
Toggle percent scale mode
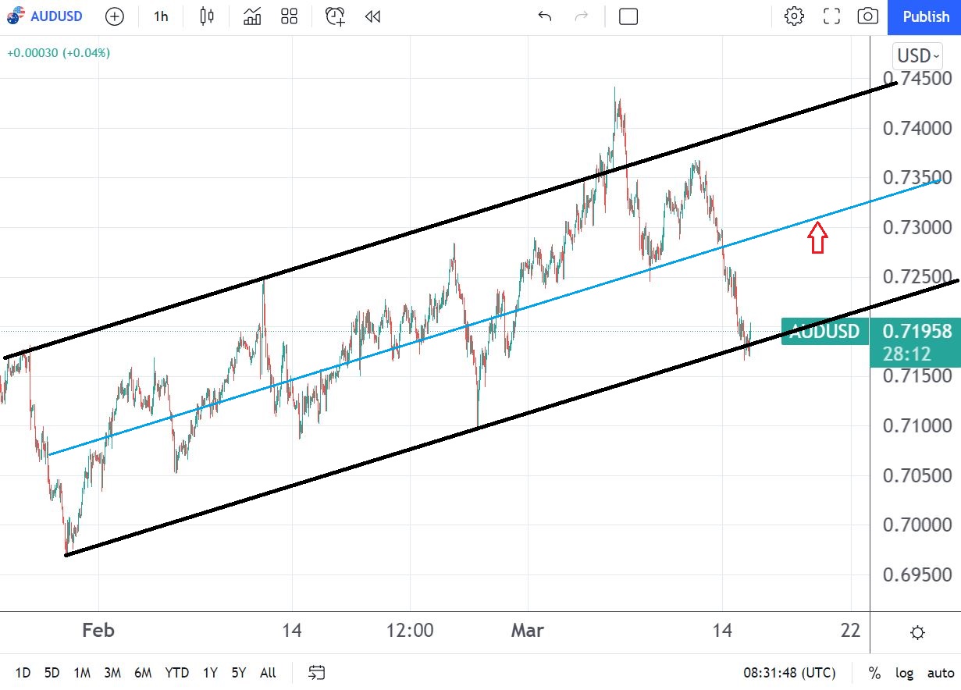(x=874, y=673)
